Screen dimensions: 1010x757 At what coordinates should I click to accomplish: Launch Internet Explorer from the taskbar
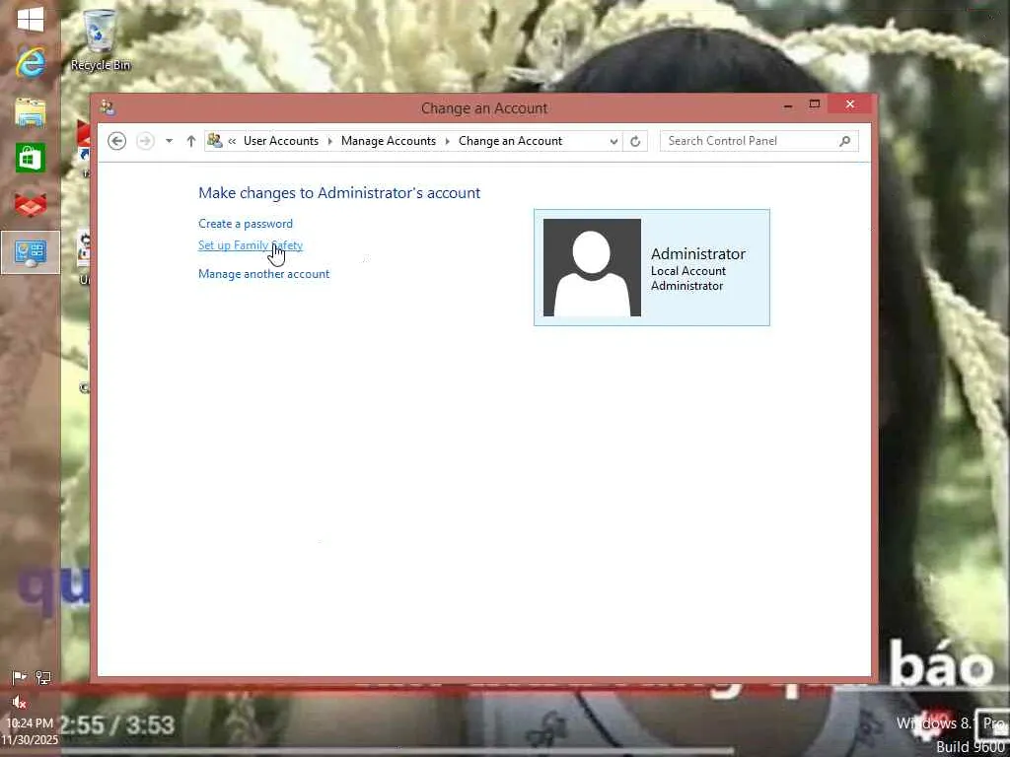pos(31,63)
